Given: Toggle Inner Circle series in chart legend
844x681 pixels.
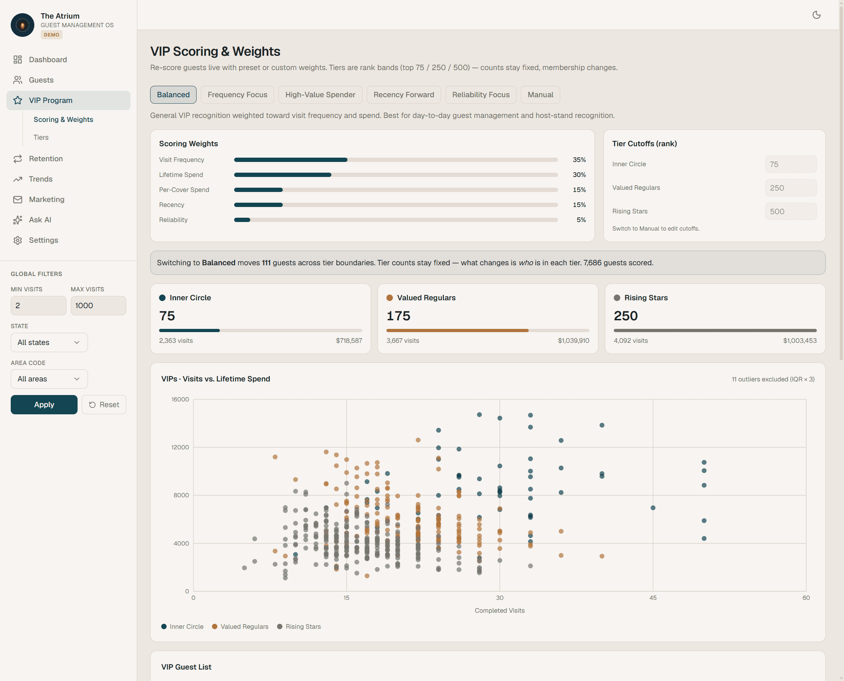Looking at the screenshot, I should coord(182,626).
